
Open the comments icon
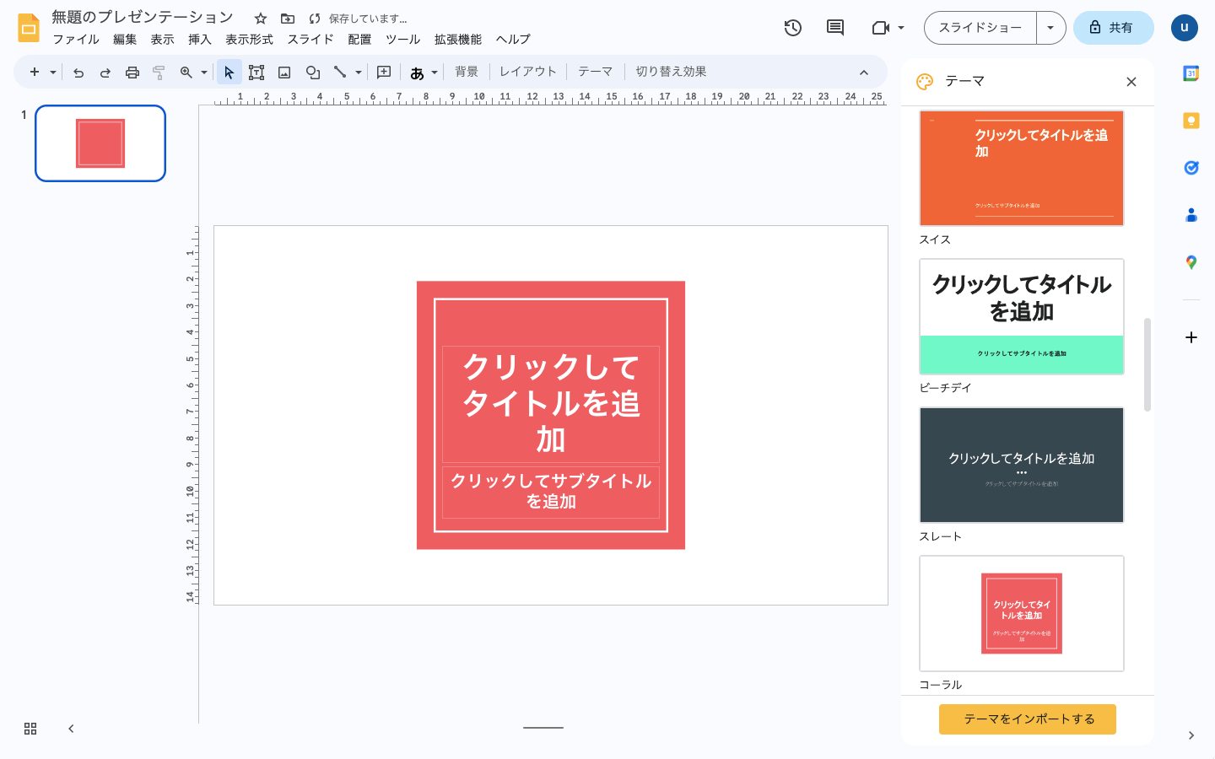834,28
